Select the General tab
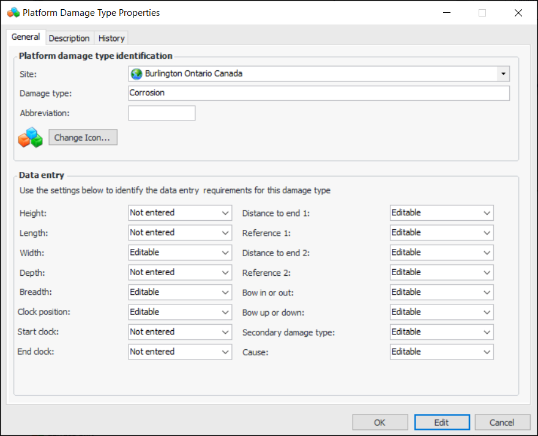538x436 pixels. pos(26,37)
